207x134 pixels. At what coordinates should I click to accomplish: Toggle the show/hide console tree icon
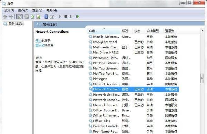pyautogui.click(x=19, y=17)
